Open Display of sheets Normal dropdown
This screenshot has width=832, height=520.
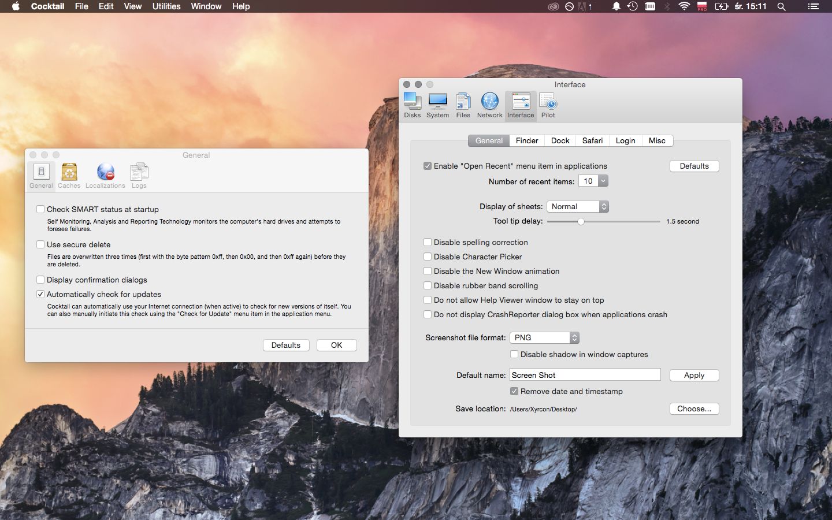click(x=578, y=206)
